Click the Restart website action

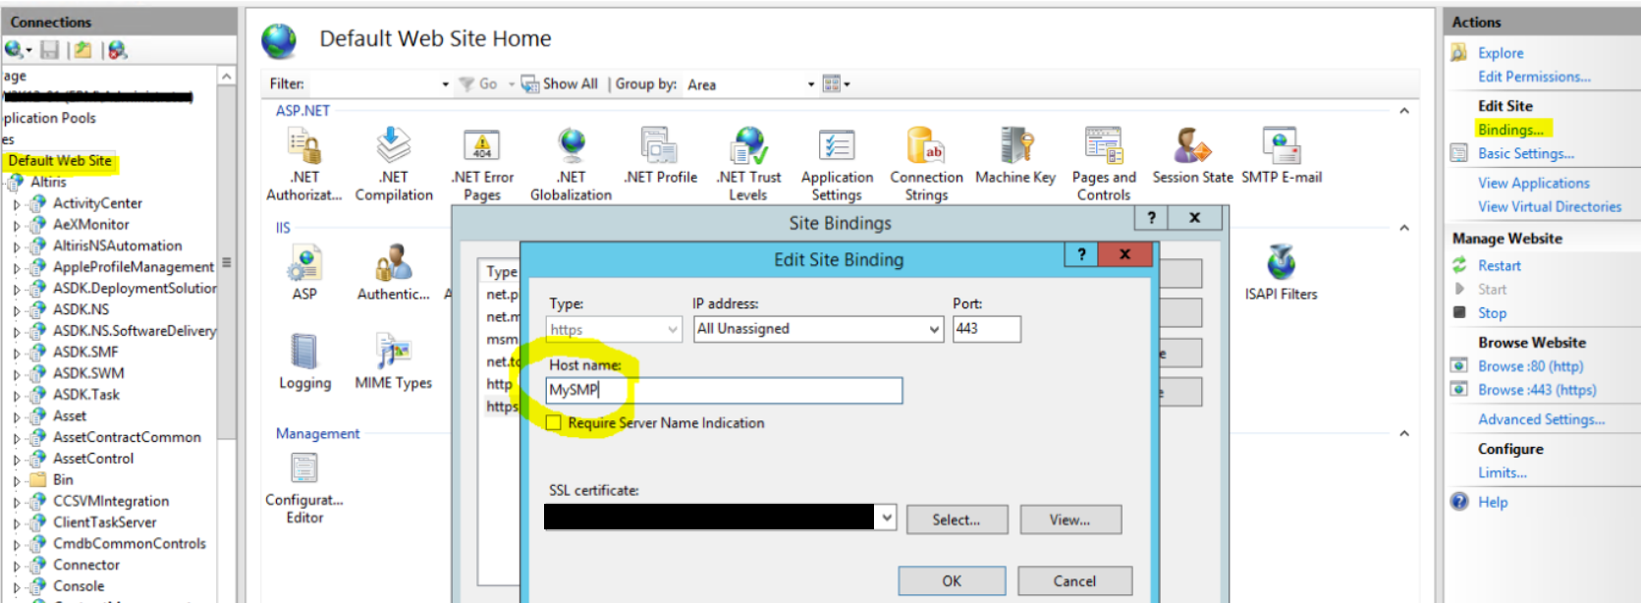(x=1499, y=265)
